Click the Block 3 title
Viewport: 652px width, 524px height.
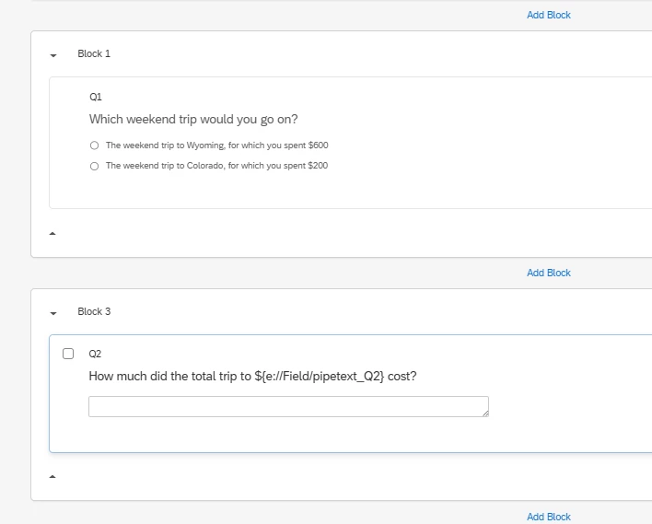94,311
